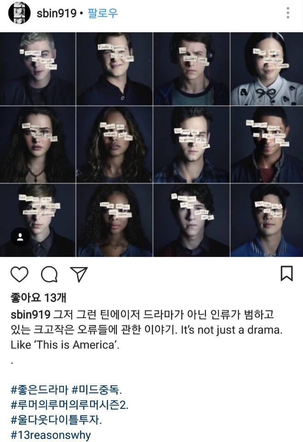303x442 pixels.
Task: Open the #좋은드라마 hashtag
Action: click(x=40, y=390)
